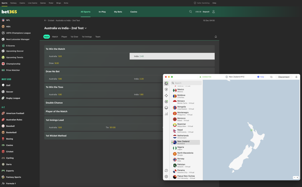Select UEFA Champions League sidebar entry

click(18, 33)
